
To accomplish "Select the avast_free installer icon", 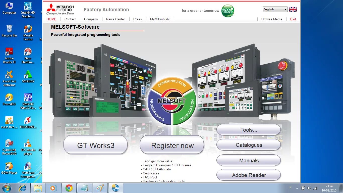I will click(x=9, y=122).
